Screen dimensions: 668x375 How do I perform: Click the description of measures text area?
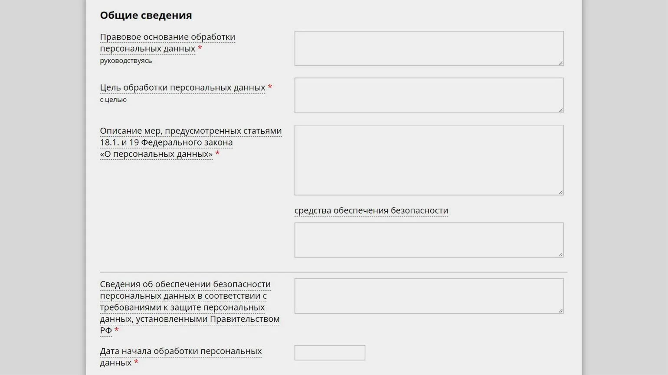click(429, 160)
